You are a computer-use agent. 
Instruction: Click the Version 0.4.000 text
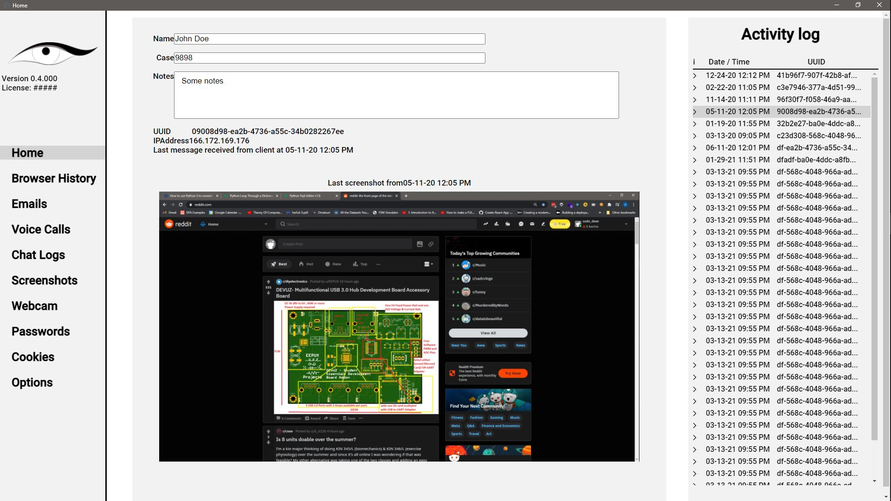pyautogui.click(x=29, y=78)
